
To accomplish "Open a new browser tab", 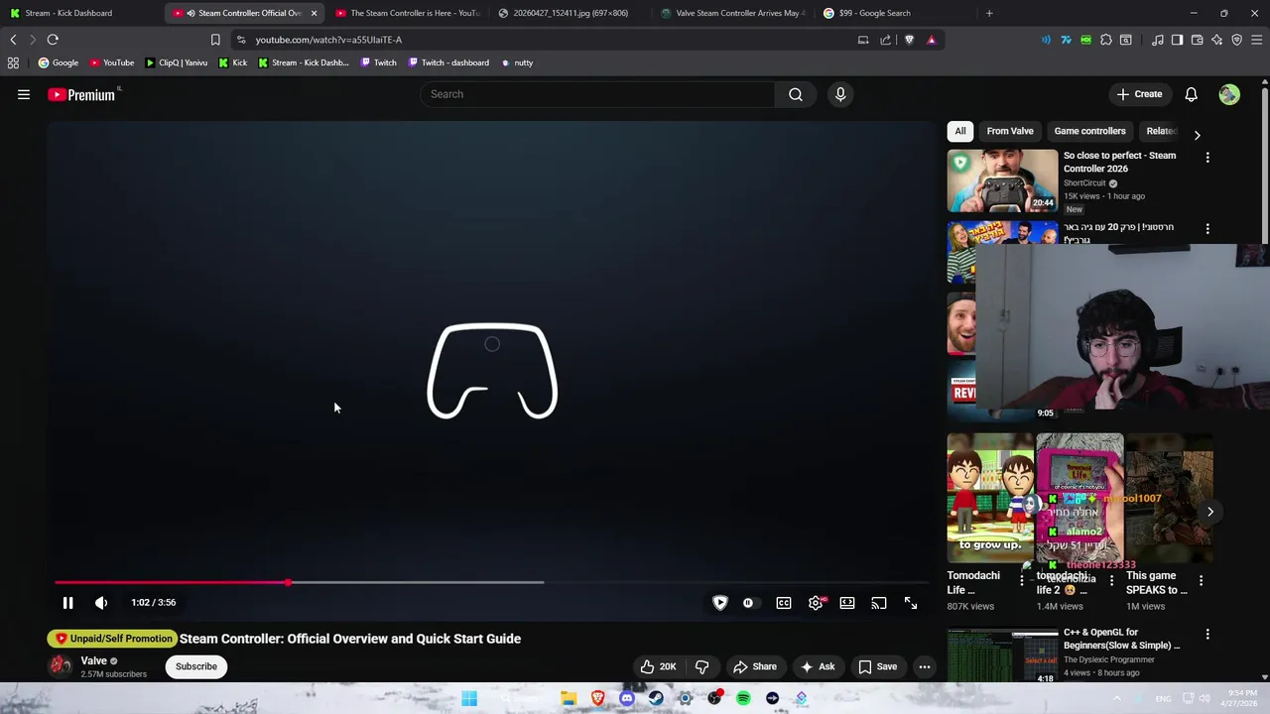I will click(x=989, y=13).
